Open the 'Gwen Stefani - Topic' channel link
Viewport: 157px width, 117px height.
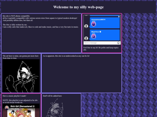click(x=17, y=109)
